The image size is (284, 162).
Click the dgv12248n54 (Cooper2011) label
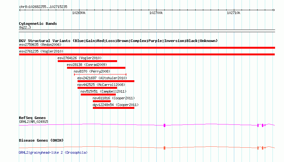click(116, 105)
